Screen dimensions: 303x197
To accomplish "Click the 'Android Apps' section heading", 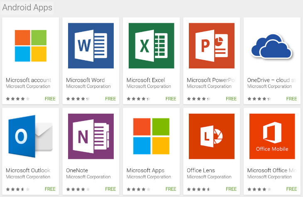I will click(x=27, y=7).
